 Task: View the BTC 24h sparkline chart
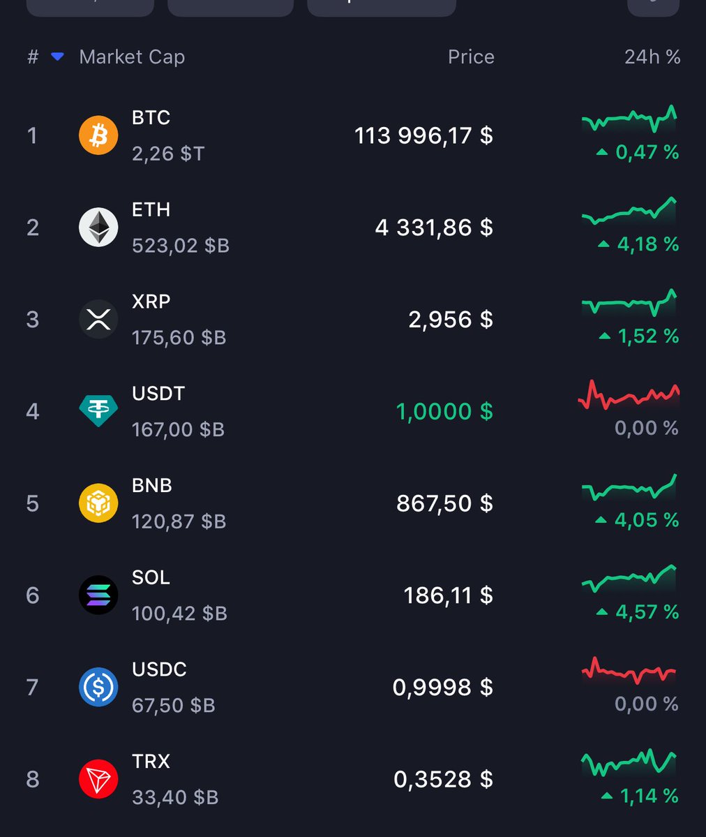point(629,119)
